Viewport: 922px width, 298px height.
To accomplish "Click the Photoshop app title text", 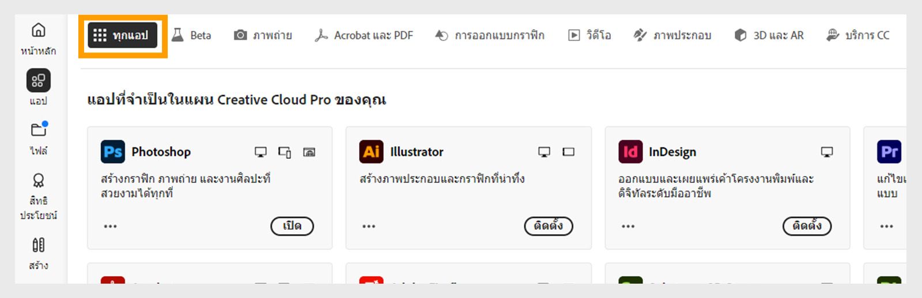I will pyautogui.click(x=161, y=152).
